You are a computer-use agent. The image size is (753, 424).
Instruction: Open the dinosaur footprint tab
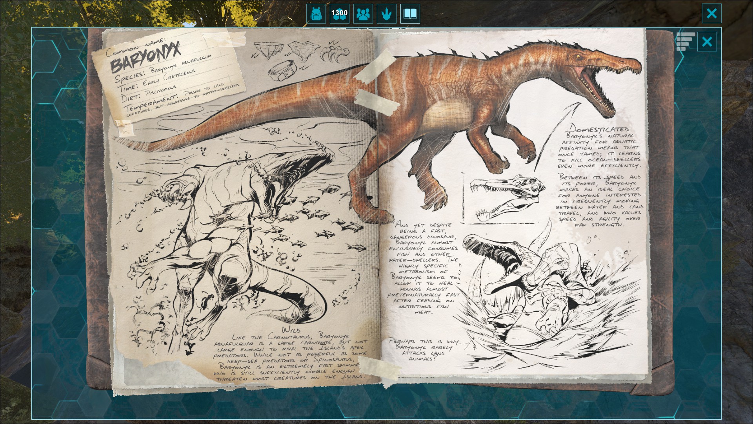[x=386, y=14]
